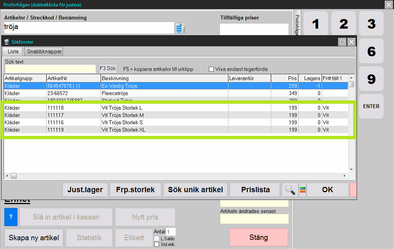Click the magnifying glass icon next to Prislista
Viewport: 394px width, 249px height.
click(x=290, y=190)
